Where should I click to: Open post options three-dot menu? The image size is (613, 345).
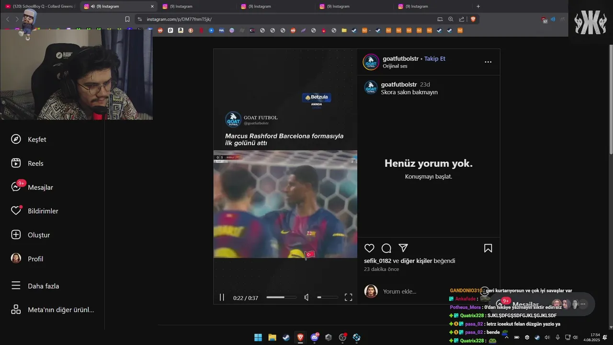pos(488,62)
